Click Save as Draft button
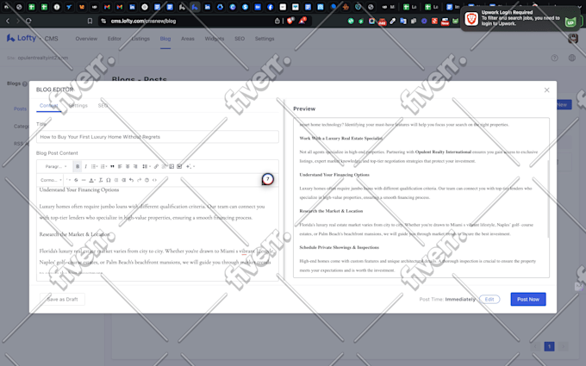The height and width of the screenshot is (366, 586). click(62, 299)
